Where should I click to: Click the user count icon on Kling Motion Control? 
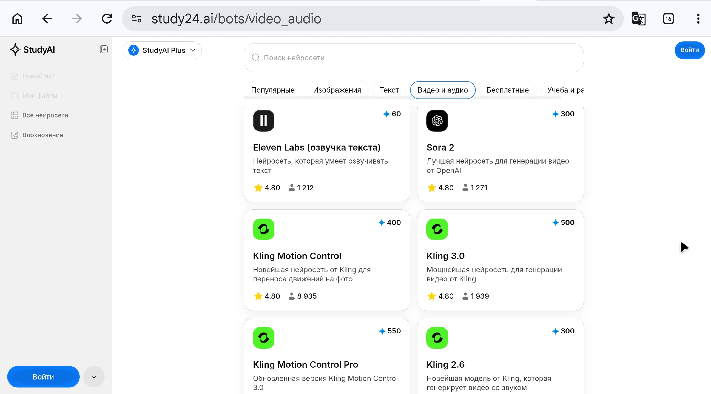(292, 296)
